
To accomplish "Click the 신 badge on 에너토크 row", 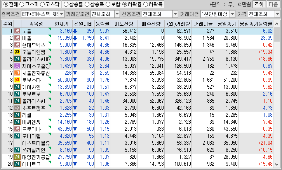I will coord(17,164).
